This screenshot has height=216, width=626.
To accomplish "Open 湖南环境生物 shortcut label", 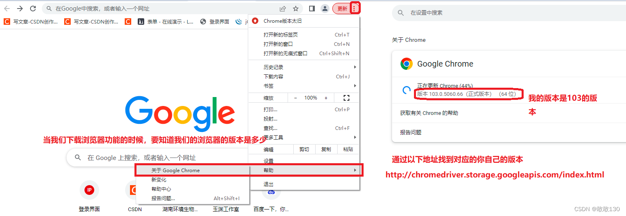I will coord(180,209).
